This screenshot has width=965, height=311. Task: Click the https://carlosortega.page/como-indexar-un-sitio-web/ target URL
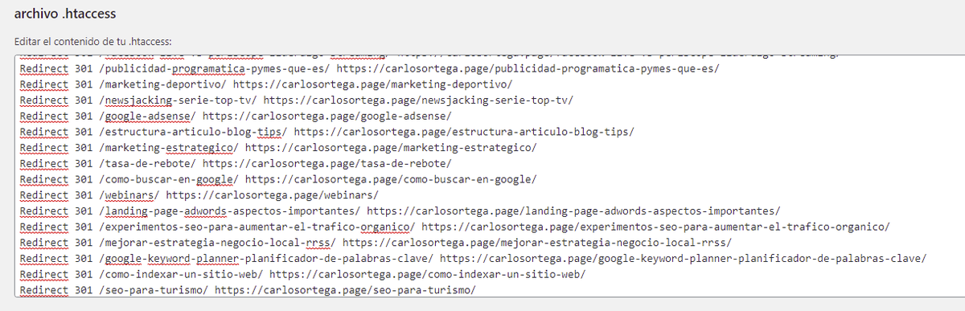tap(428, 274)
